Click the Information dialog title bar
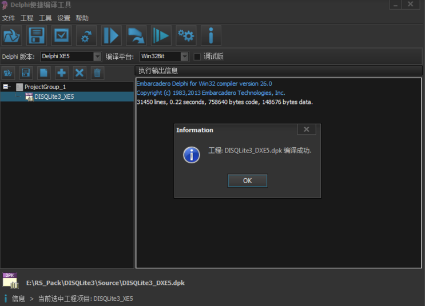 click(x=236, y=130)
